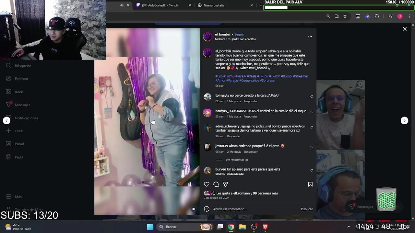Focus the Añade un comentario field
The height and width of the screenshot is (233, 415).
255,209
